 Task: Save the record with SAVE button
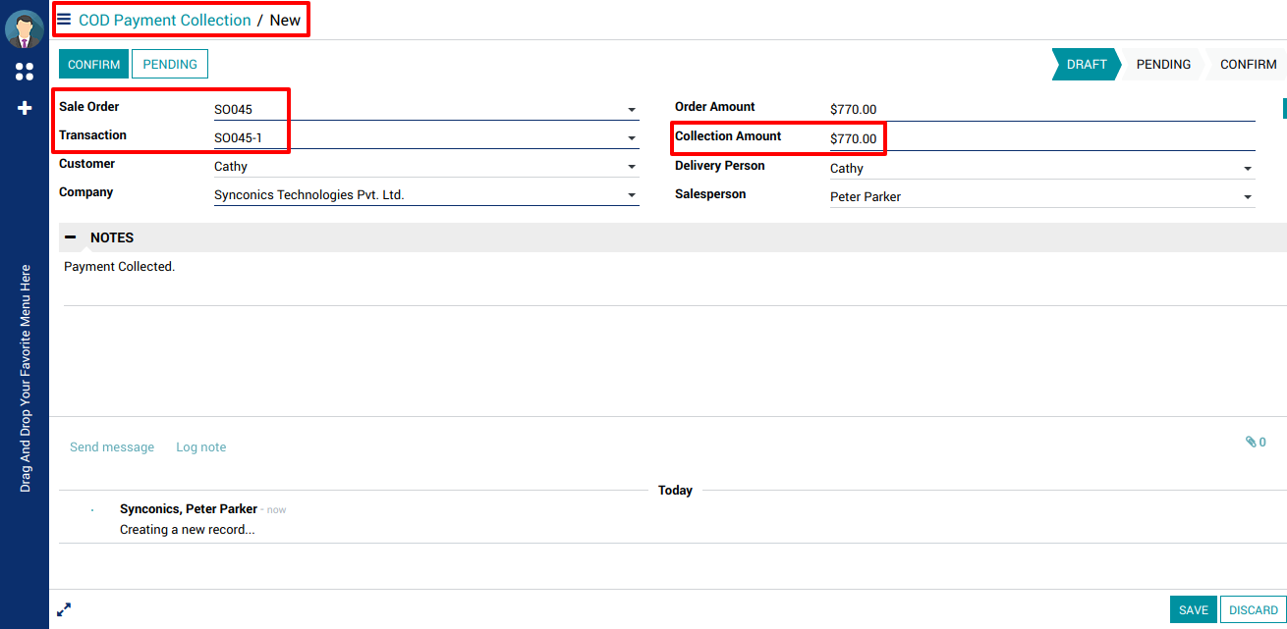1193,609
